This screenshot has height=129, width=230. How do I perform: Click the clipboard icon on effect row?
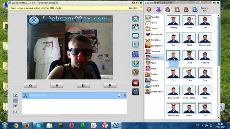(119, 95)
